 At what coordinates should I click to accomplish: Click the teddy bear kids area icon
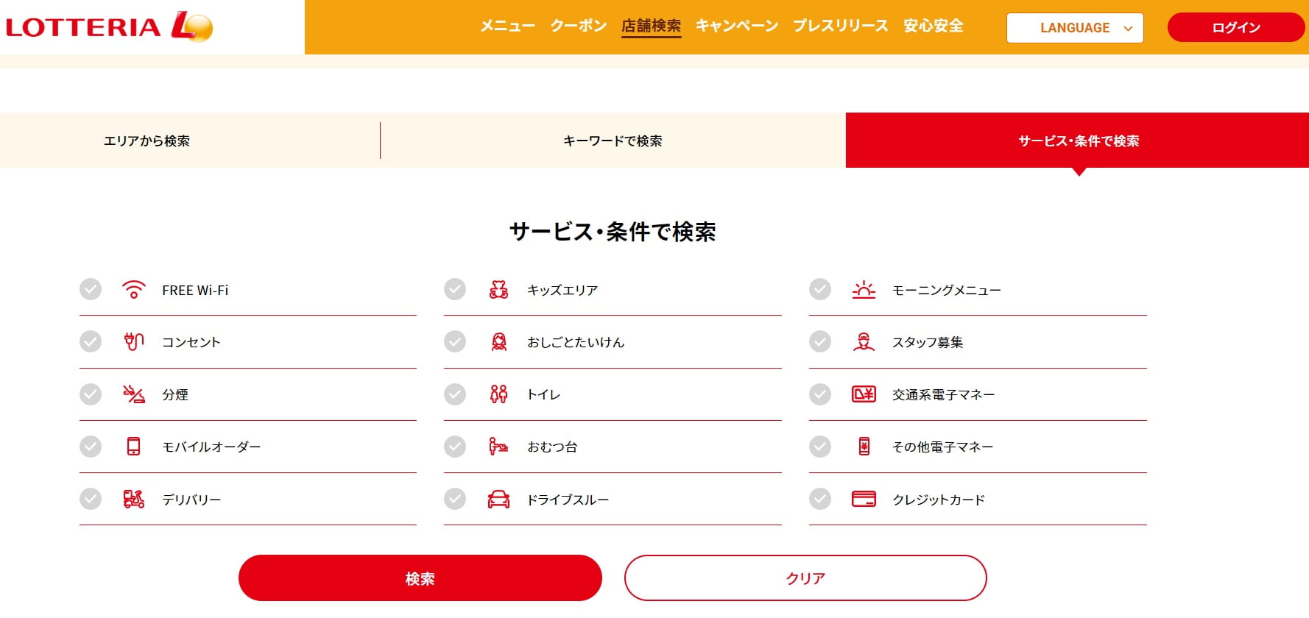pyautogui.click(x=498, y=290)
